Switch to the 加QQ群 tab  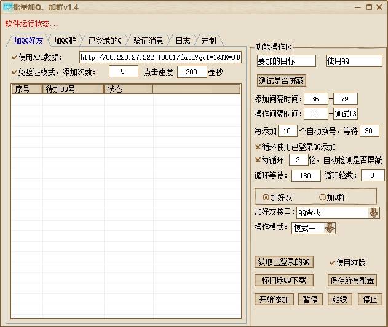click(65, 41)
